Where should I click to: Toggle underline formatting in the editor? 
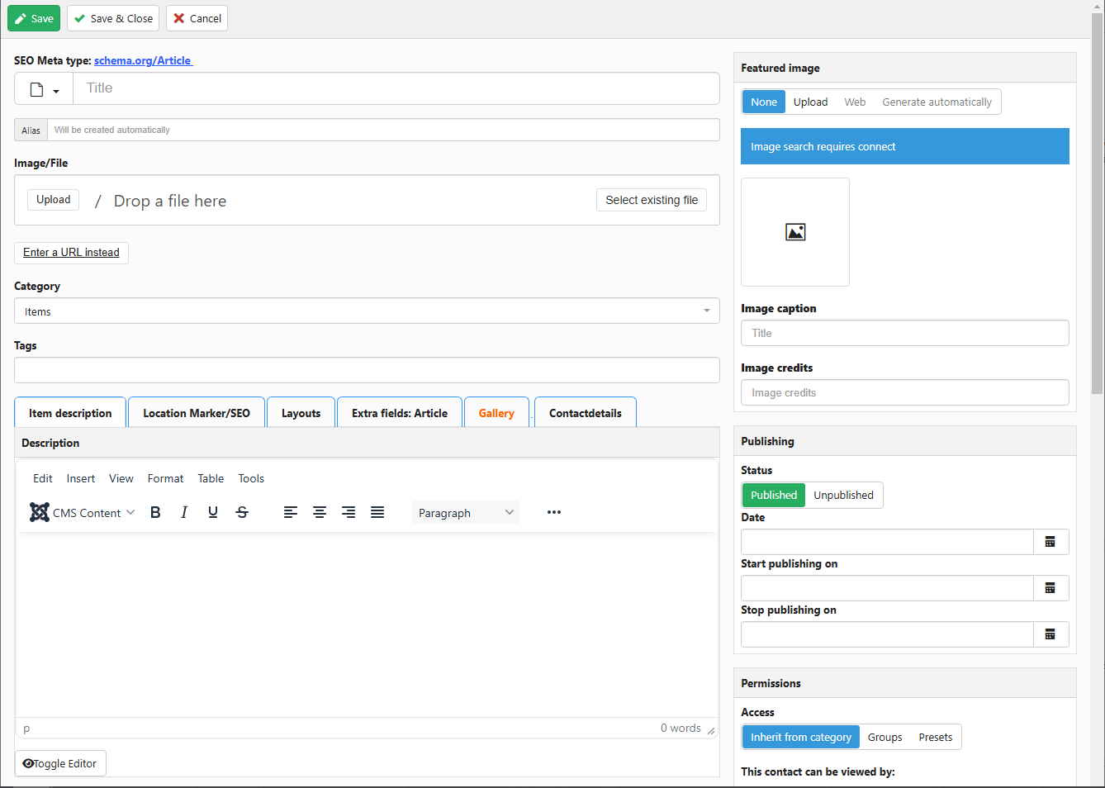pos(213,512)
